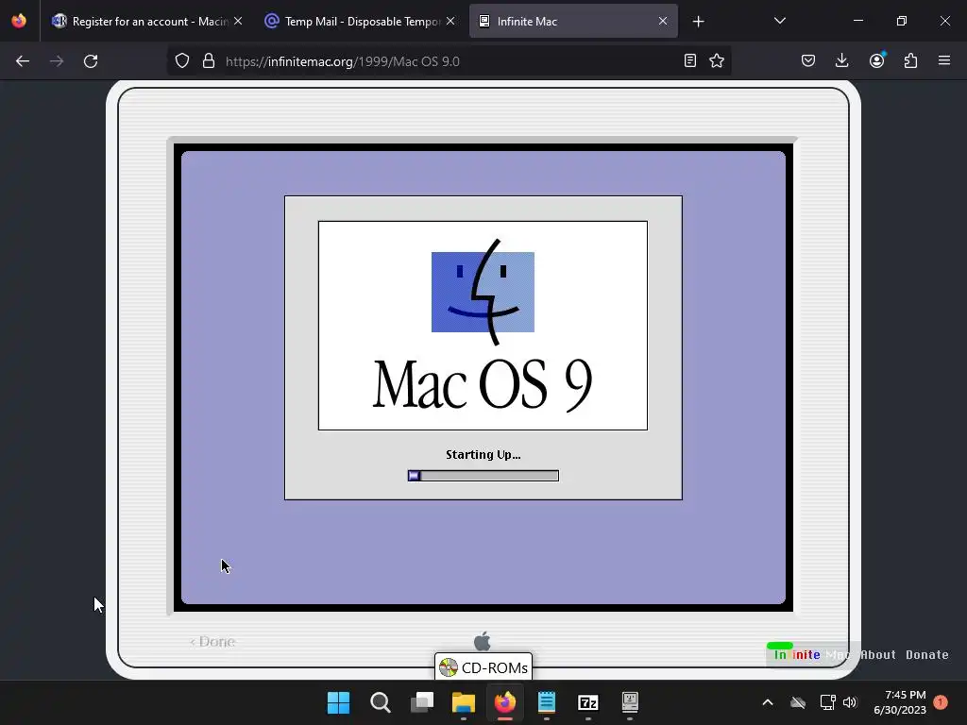The height and width of the screenshot is (725, 967).
Task: Close the Infinite Mac tab
Action: (663, 21)
